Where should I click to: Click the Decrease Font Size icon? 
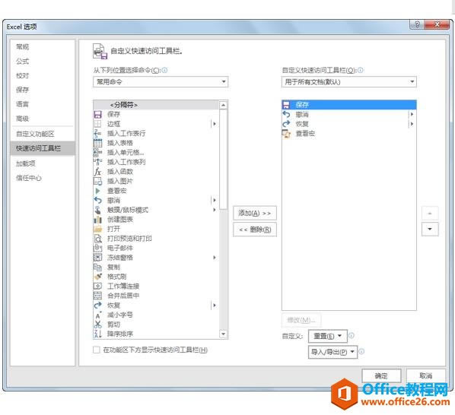point(98,315)
